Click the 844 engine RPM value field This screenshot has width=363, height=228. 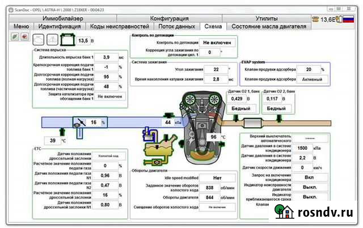click(210, 197)
